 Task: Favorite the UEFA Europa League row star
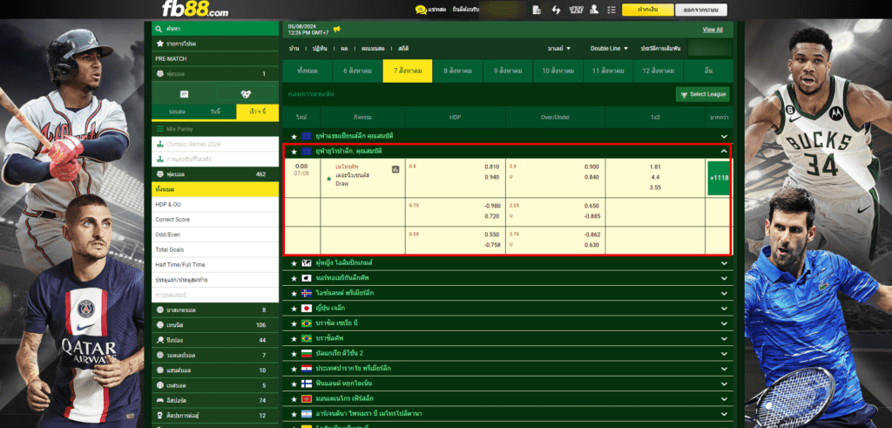coord(294,152)
